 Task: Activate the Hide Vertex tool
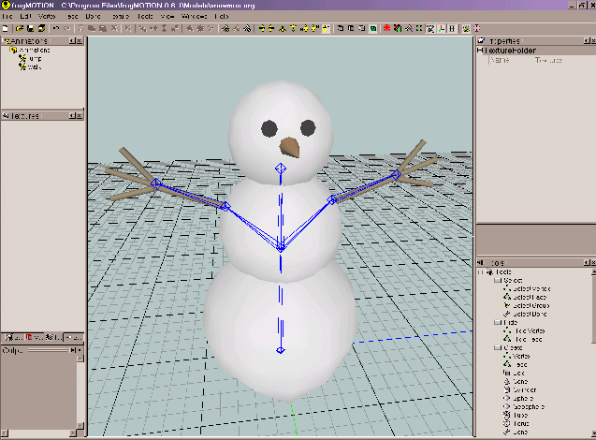pos(521,332)
